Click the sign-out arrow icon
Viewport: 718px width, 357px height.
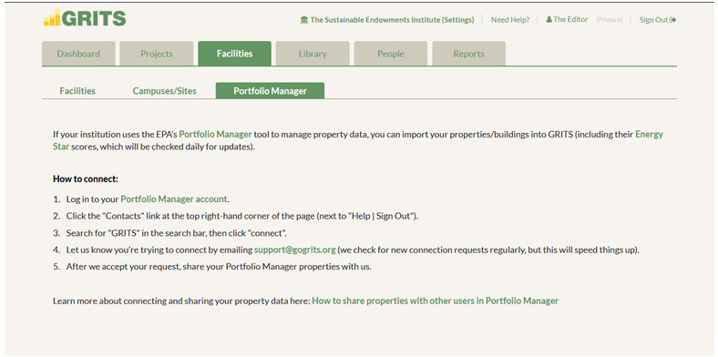click(x=673, y=20)
